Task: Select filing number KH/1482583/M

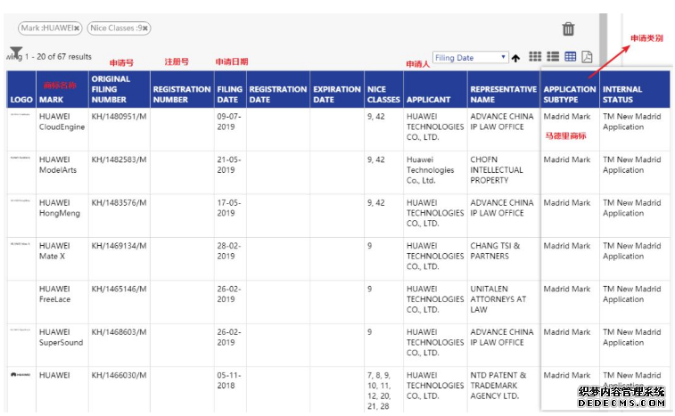Action: point(119,159)
